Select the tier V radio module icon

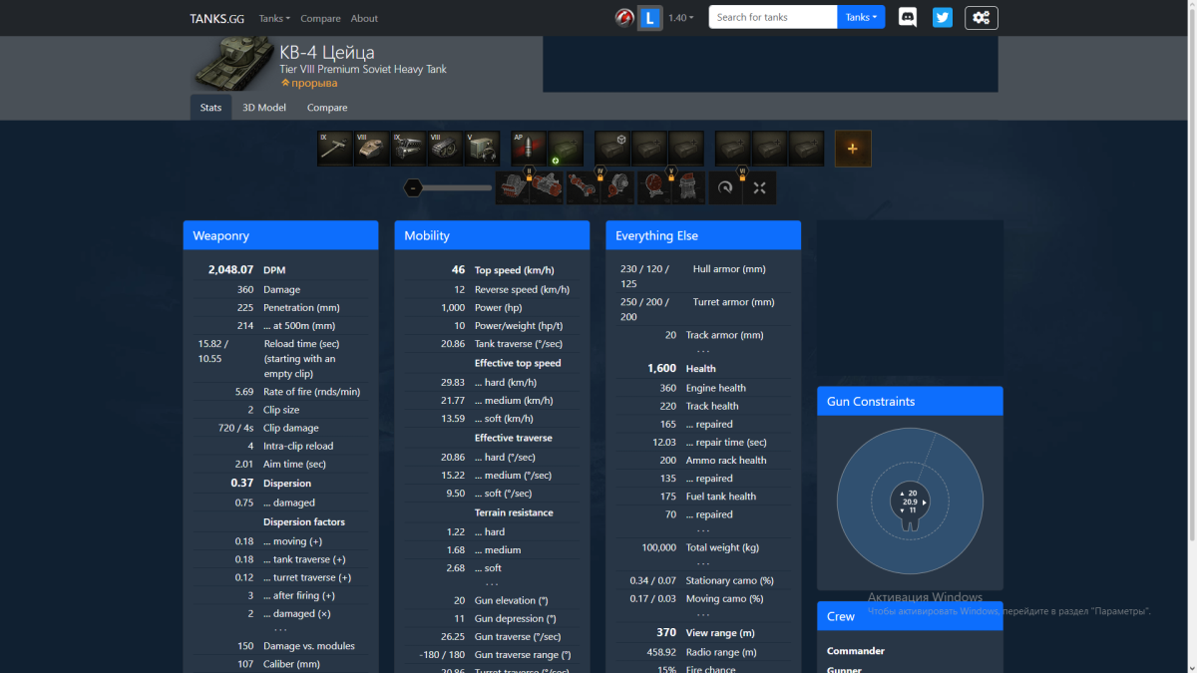tap(483, 148)
